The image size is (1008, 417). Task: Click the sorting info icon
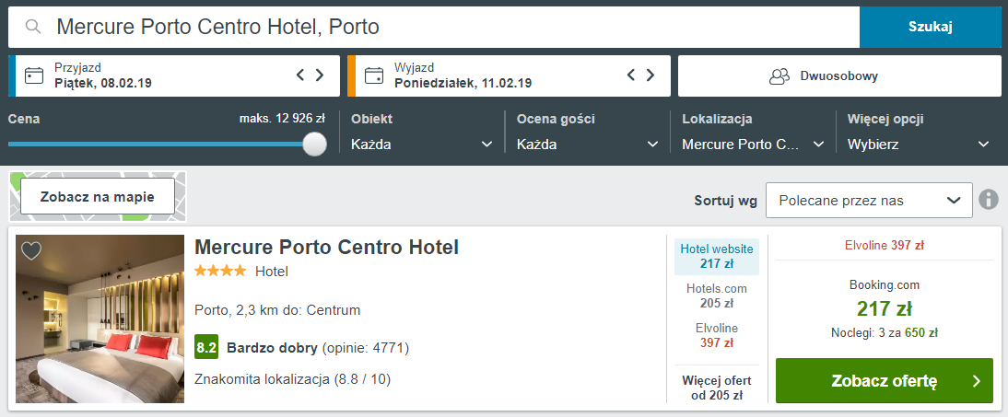coord(989,200)
